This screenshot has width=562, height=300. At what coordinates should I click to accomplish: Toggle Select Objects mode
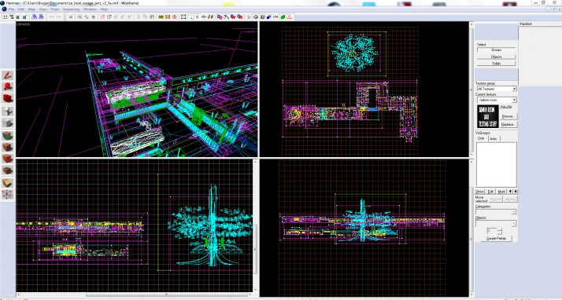[x=496, y=57]
